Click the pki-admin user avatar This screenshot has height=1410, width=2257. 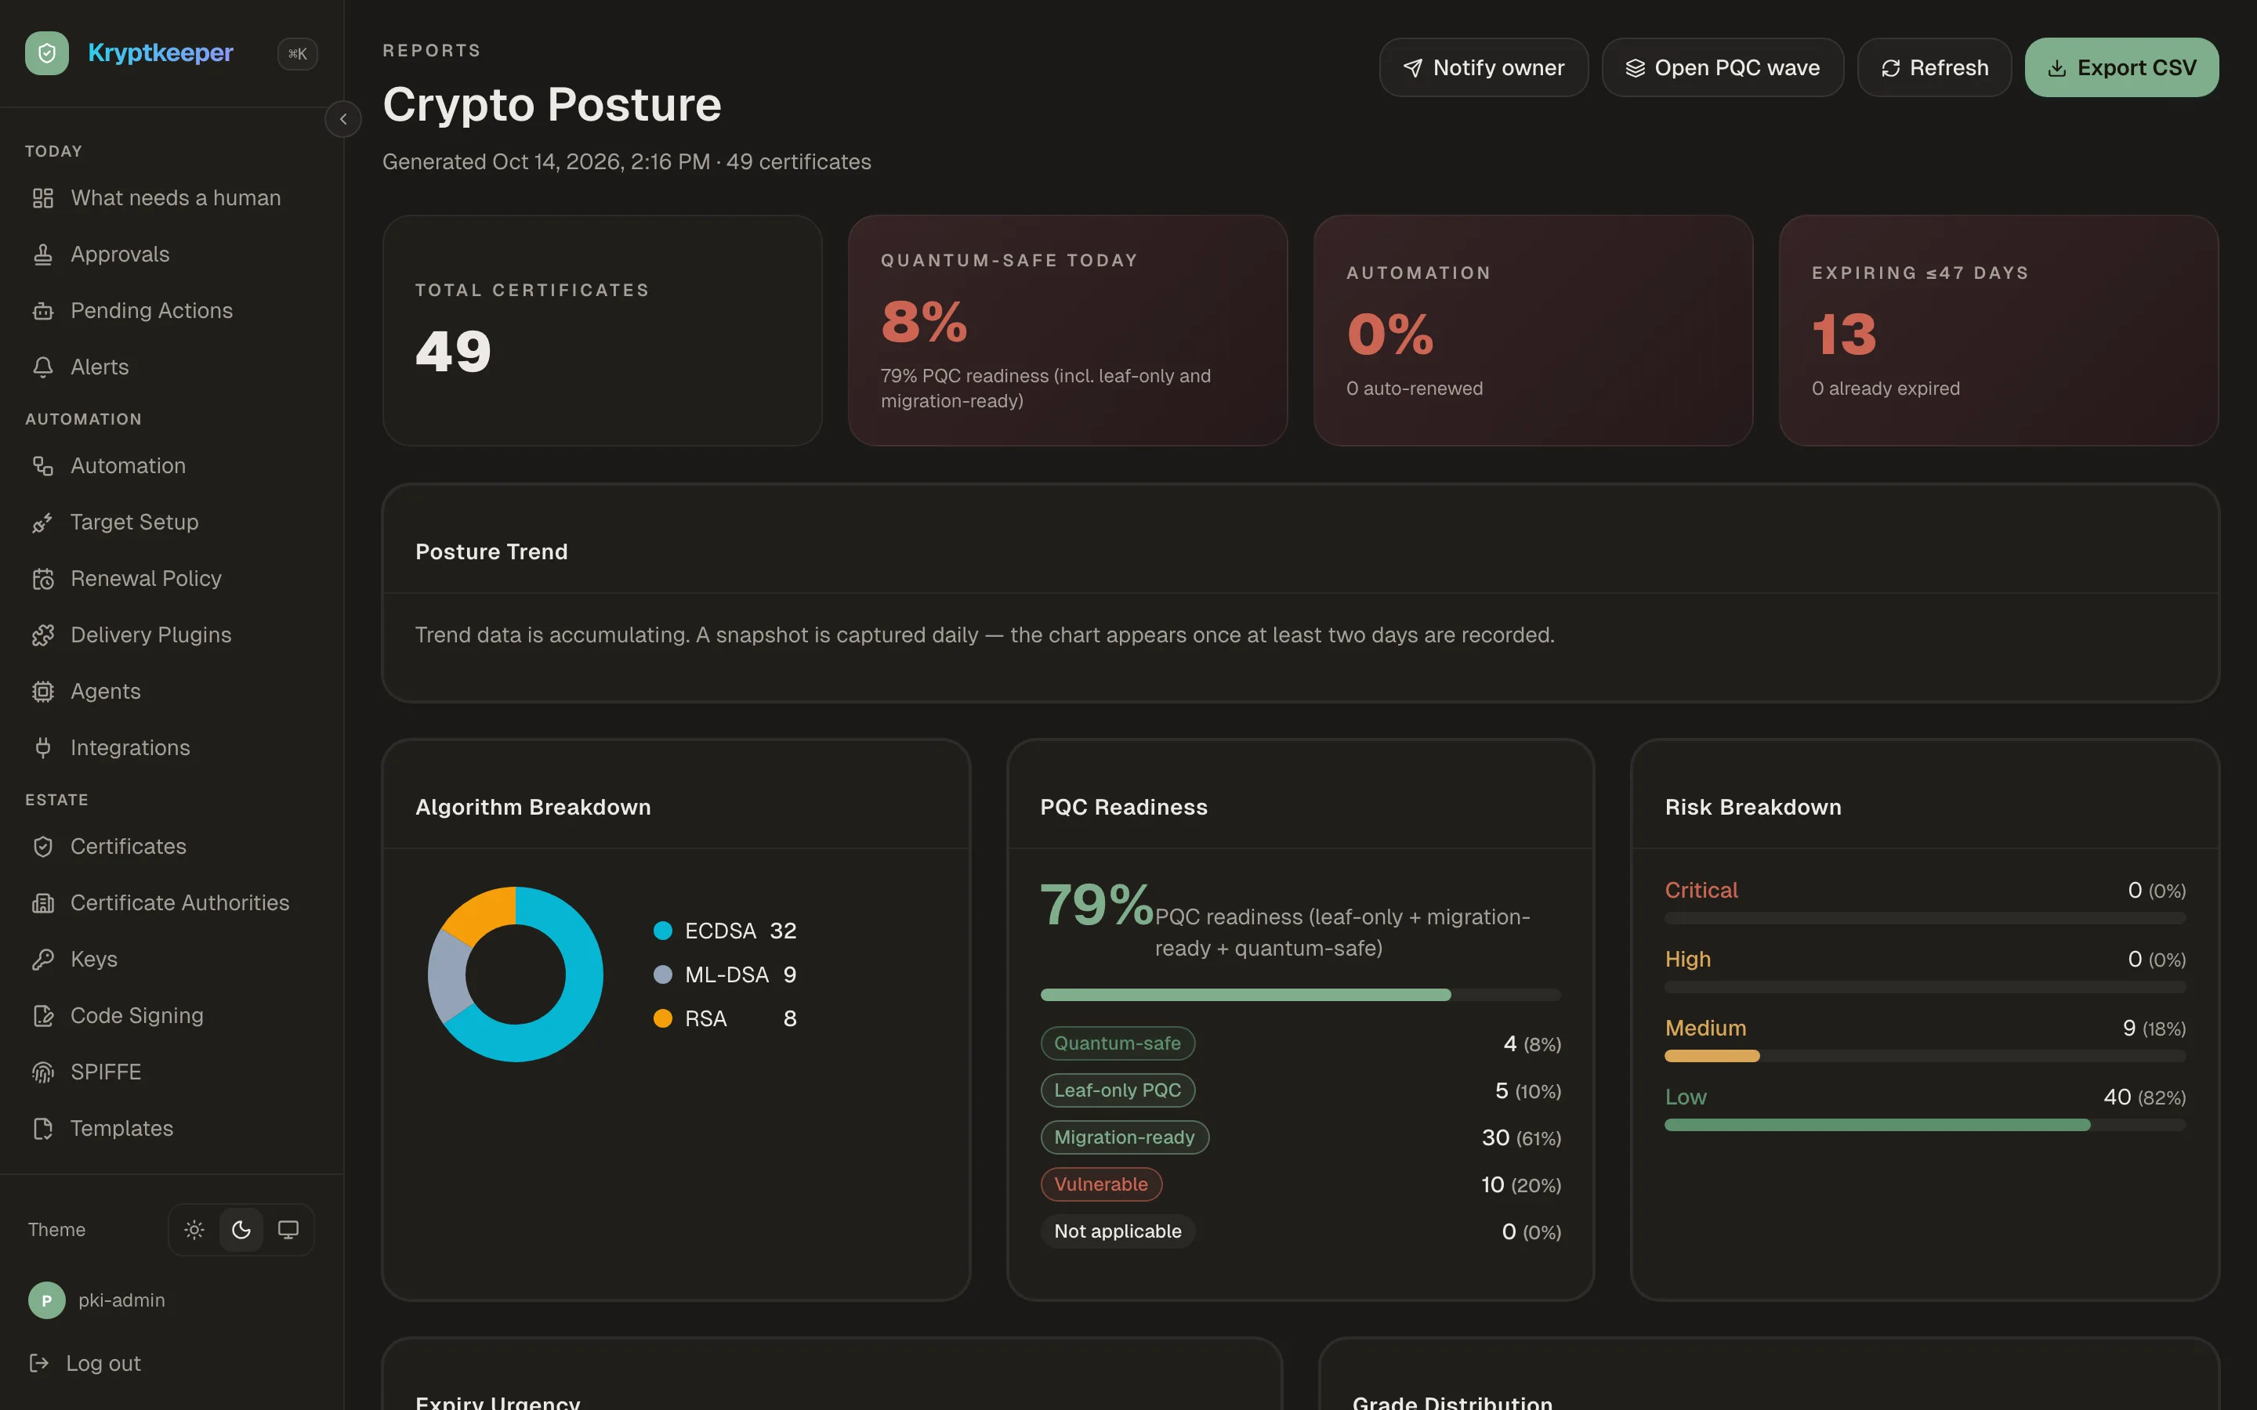click(x=47, y=1300)
